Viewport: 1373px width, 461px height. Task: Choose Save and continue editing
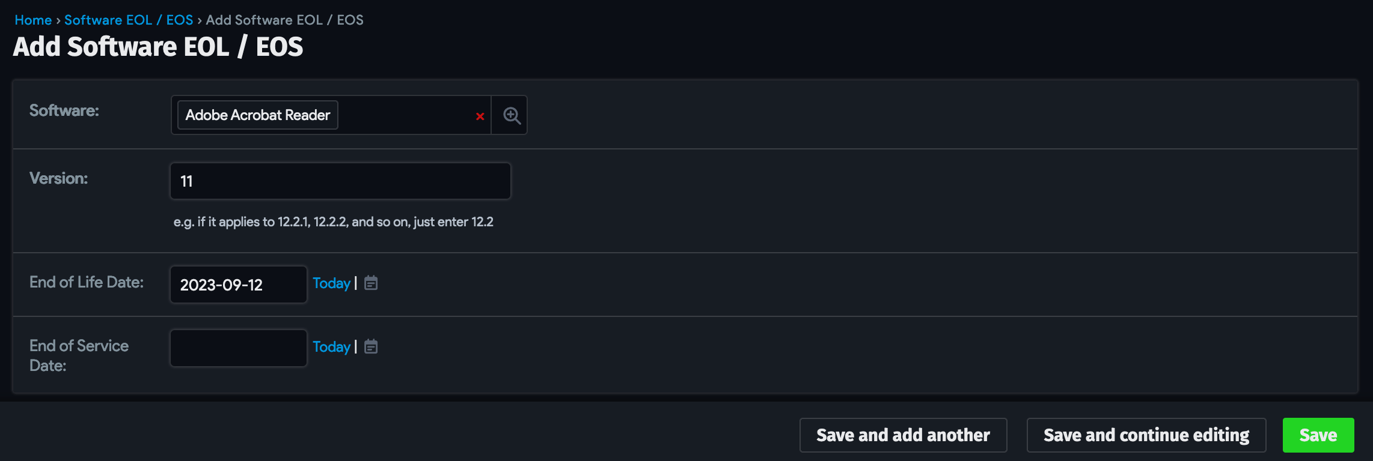click(x=1146, y=435)
